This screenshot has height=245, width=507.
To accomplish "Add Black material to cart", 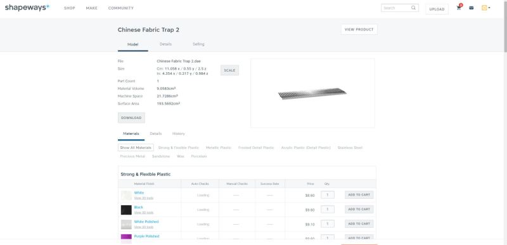I will (x=359, y=209).
